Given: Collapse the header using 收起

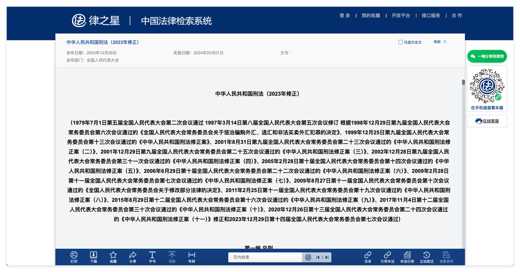Looking at the screenshot, I should 440,42.
